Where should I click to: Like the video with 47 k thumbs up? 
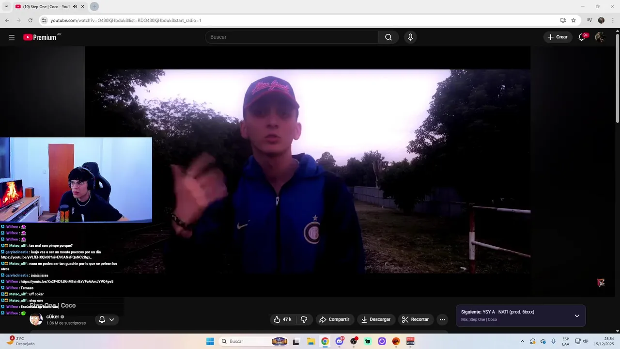pyautogui.click(x=282, y=319)
